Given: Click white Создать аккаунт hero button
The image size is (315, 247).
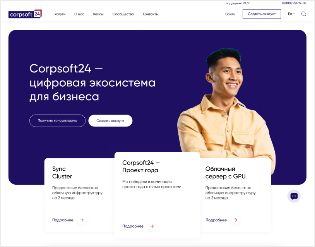Looking at the screenshot, I should [110, 120].
